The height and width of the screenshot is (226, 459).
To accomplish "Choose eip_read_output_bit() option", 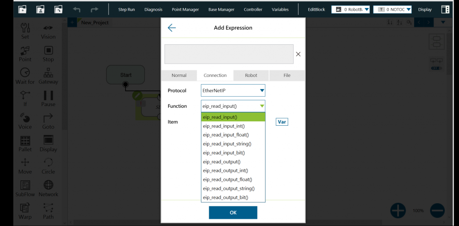I will [x=233, y=197].
